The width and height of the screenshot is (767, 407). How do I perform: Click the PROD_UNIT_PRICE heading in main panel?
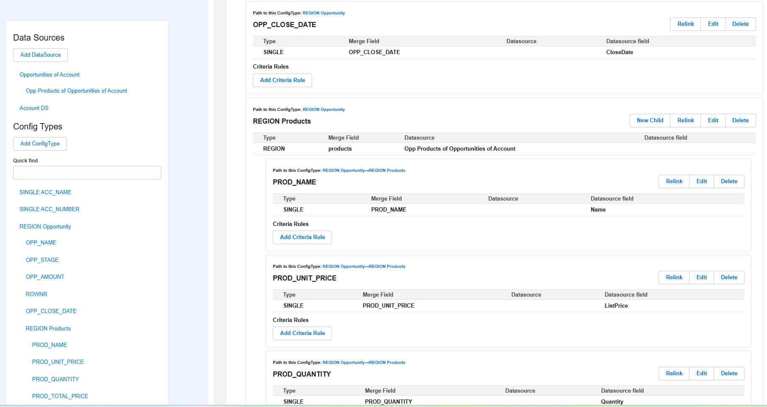305,278
